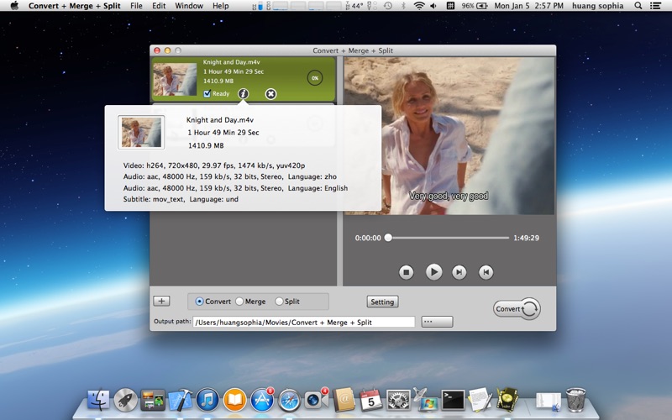Open the Trash in Dock
Screen dimensions: 672x420
pyautogui.click(x=575, y=400)
